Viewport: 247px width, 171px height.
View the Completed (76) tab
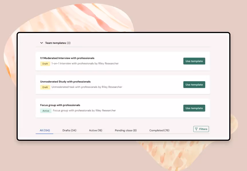(x=159, y=130)
